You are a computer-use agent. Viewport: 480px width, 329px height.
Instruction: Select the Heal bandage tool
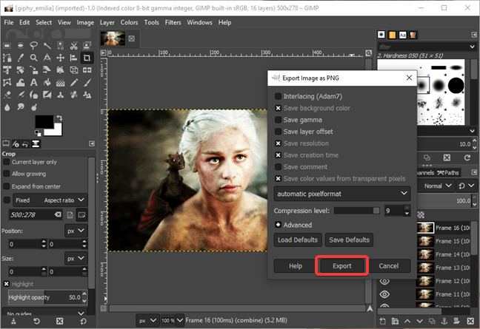click(74, 95)
